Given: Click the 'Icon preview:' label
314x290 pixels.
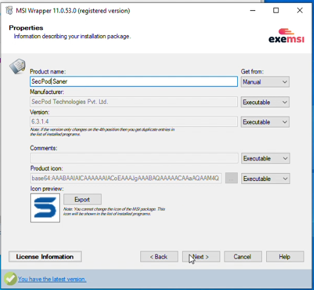Looking at the screenshot, I should [47, 189].
